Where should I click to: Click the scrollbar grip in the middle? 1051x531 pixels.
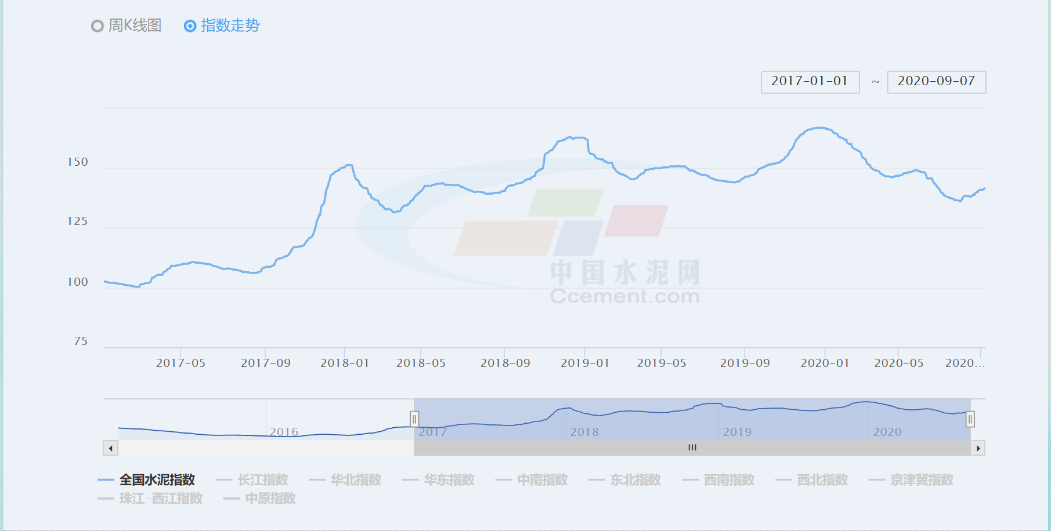692,448
